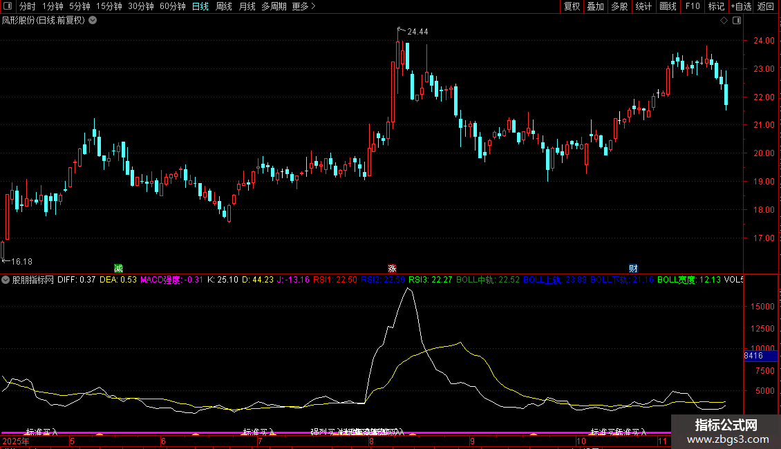Viewport: 781px width, 449px height.
Task: Toggle the left sidebar panel icon
Action: pos(6,7)
